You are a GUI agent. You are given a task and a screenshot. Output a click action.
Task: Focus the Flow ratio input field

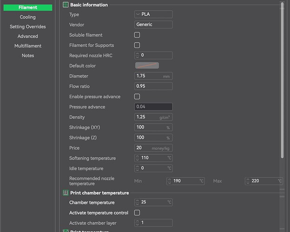(153, 86)
